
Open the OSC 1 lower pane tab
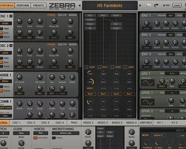coord(16,123)
